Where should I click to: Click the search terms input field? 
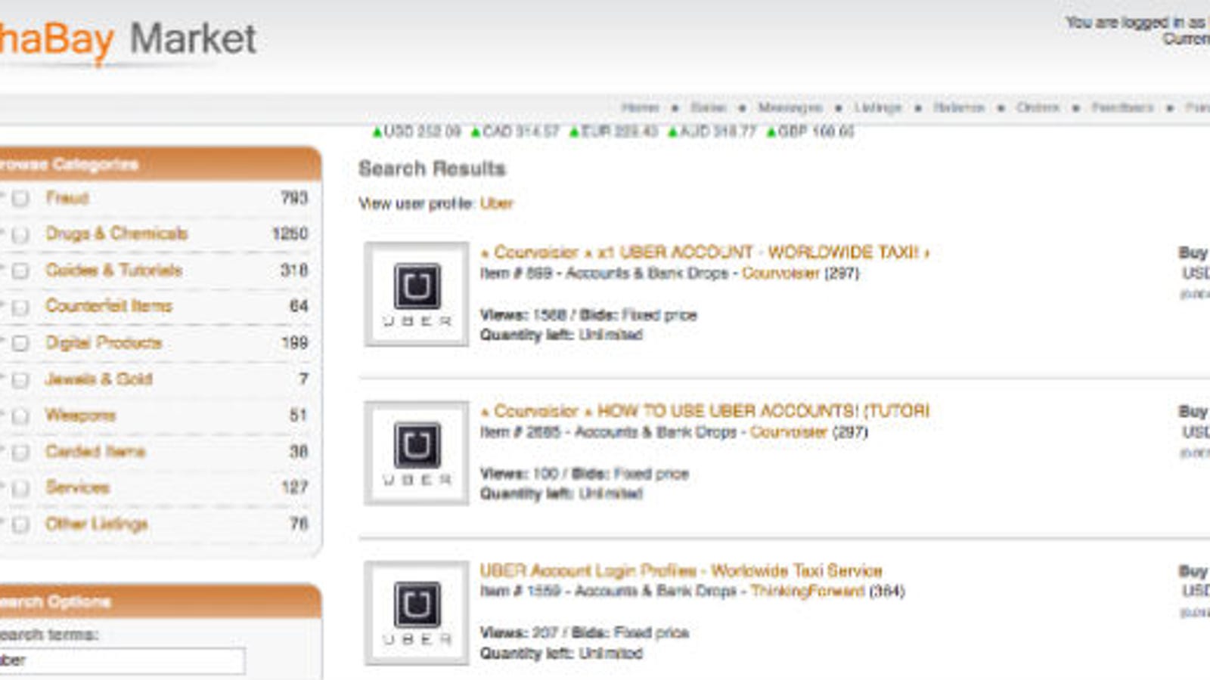pos(122,660)
